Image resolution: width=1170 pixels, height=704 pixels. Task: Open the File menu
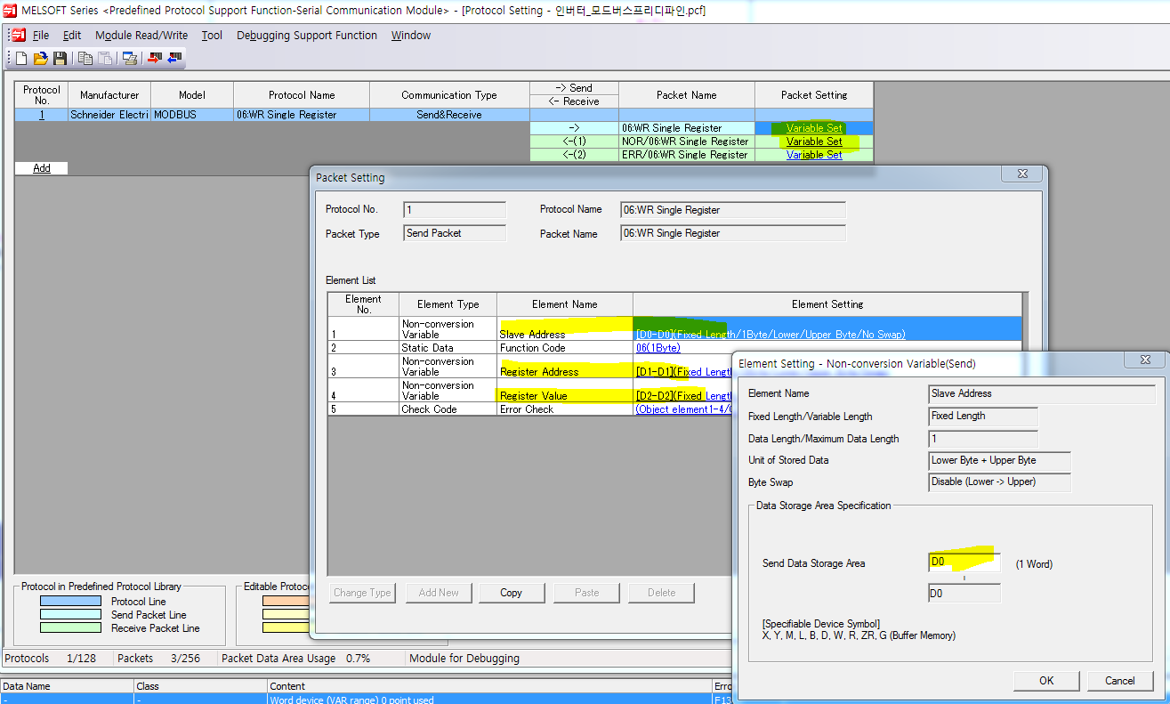(41, 36)
